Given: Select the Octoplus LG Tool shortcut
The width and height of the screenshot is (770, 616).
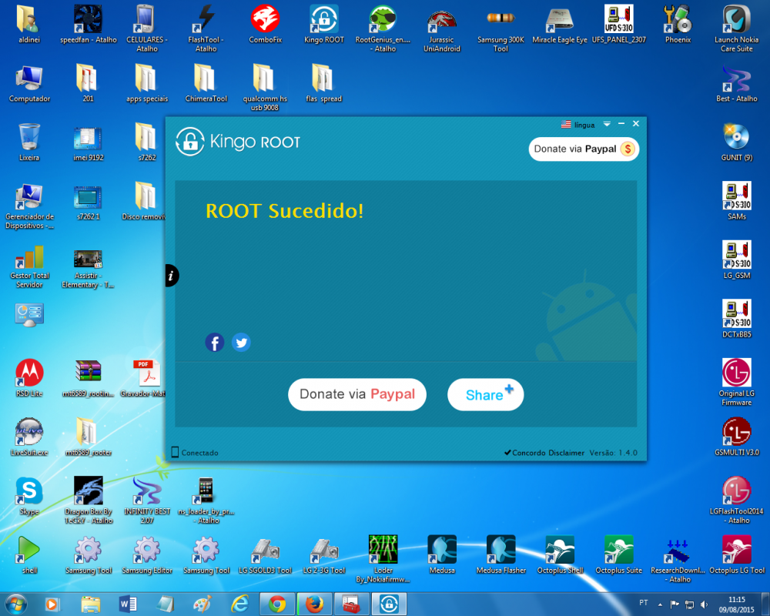Looking at the screenshot, I should (737, 555).
